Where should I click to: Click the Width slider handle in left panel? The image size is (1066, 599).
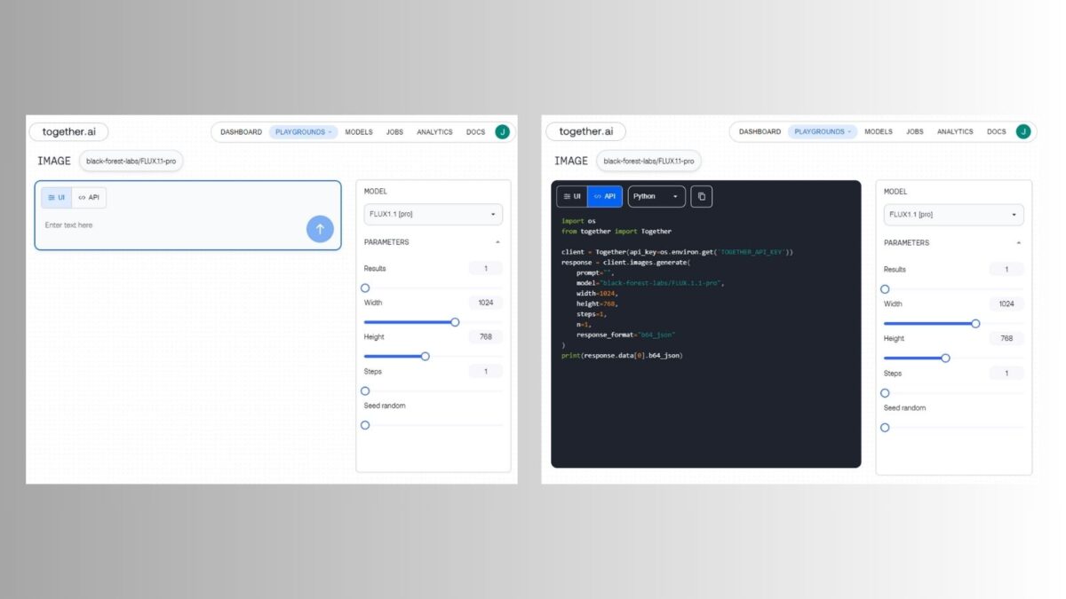click(455, 322)
